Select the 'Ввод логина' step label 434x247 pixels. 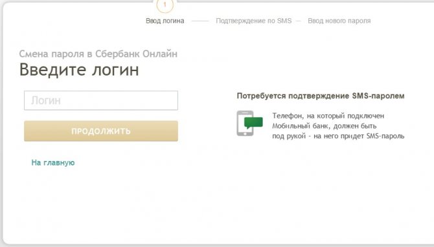click(165, 21)
